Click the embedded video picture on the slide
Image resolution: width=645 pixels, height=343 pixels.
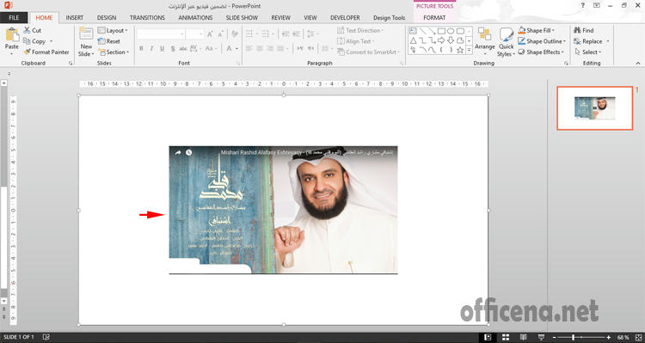[283, 210]
